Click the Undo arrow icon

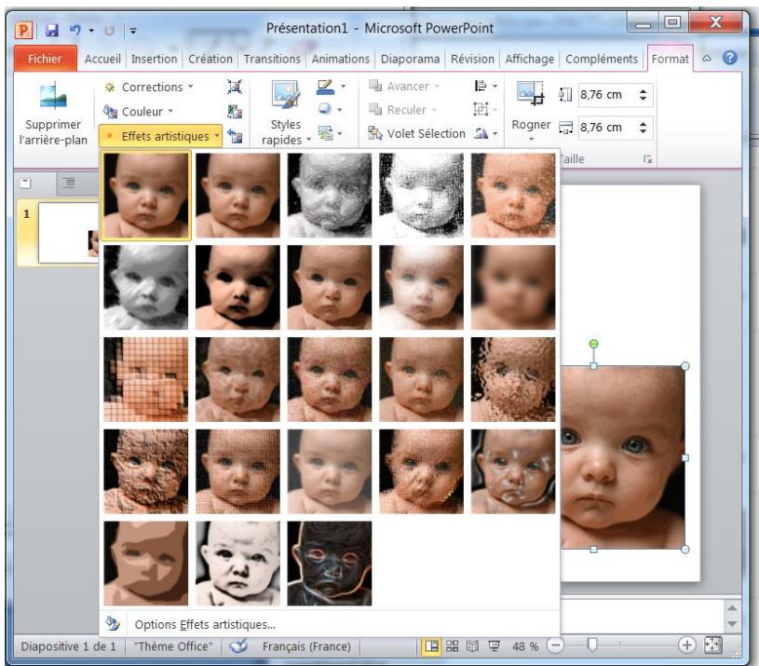tap(75, 31)
